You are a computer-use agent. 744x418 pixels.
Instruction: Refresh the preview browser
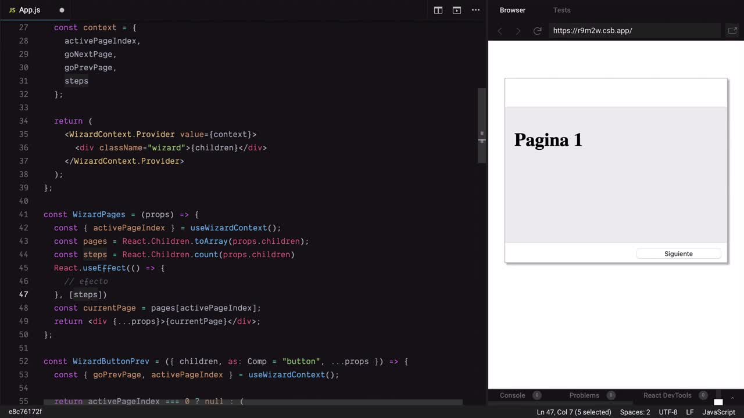(x=538, y=31)
